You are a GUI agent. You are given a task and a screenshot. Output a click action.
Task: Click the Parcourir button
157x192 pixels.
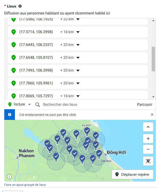[145, 104]
